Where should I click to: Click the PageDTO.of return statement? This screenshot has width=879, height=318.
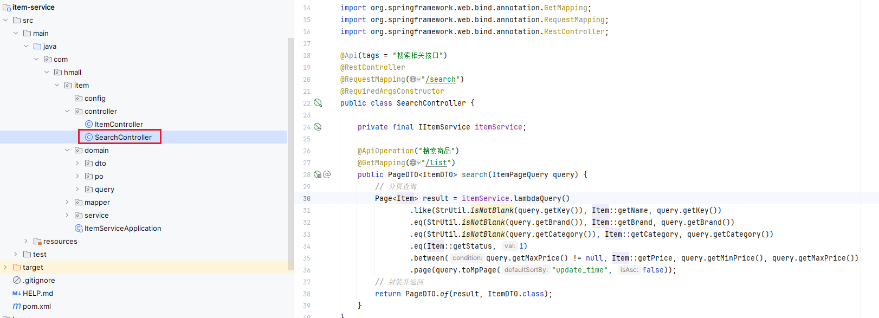pyautogui.click(x=464, y=294)
